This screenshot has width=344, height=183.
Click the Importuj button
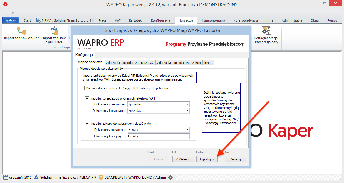(x=207, y=159)
